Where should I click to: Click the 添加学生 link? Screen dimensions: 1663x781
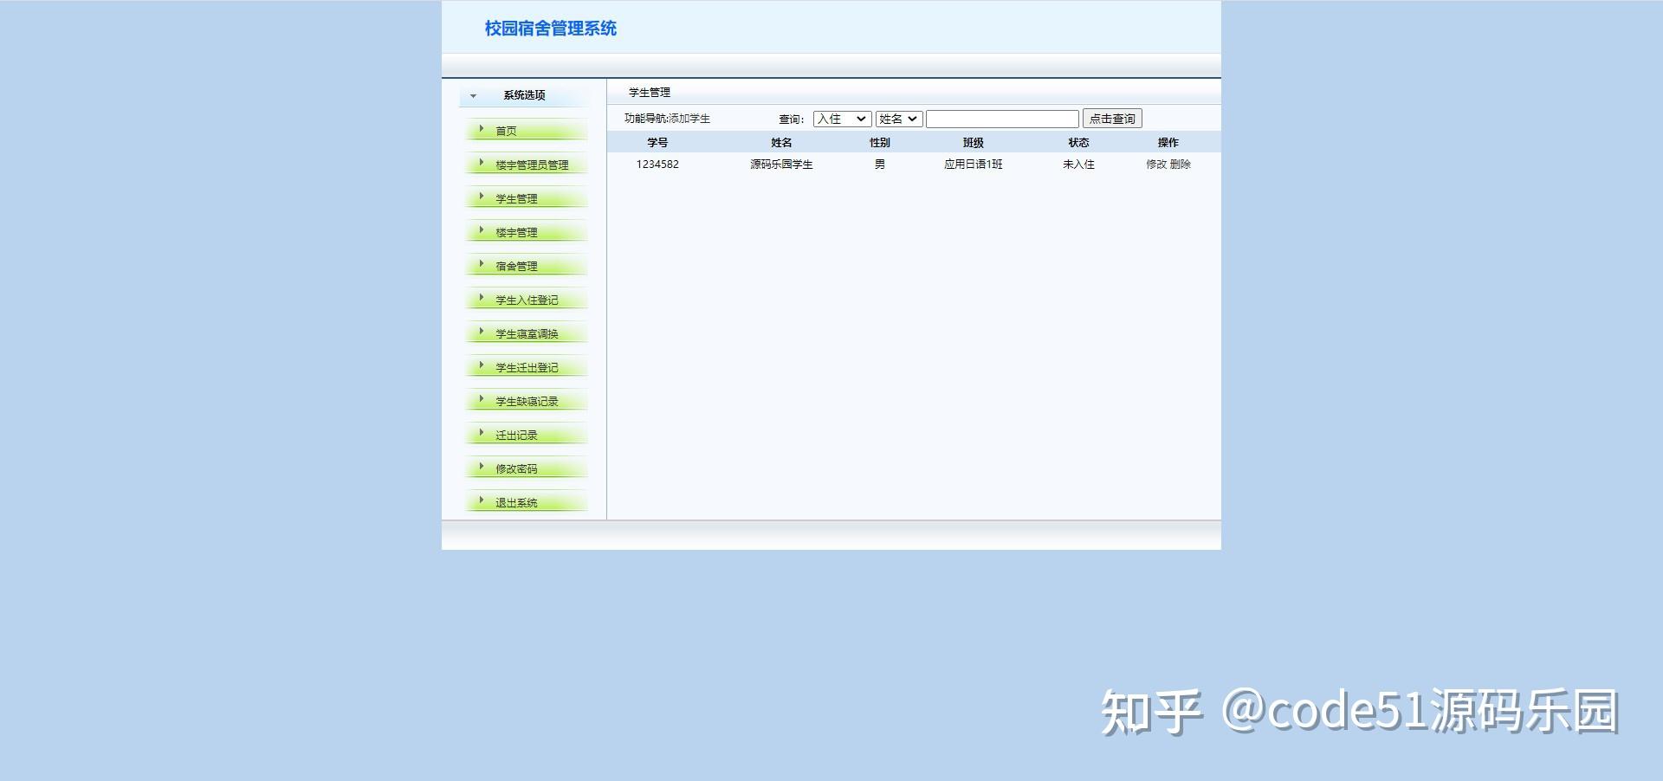click(692, 119)
